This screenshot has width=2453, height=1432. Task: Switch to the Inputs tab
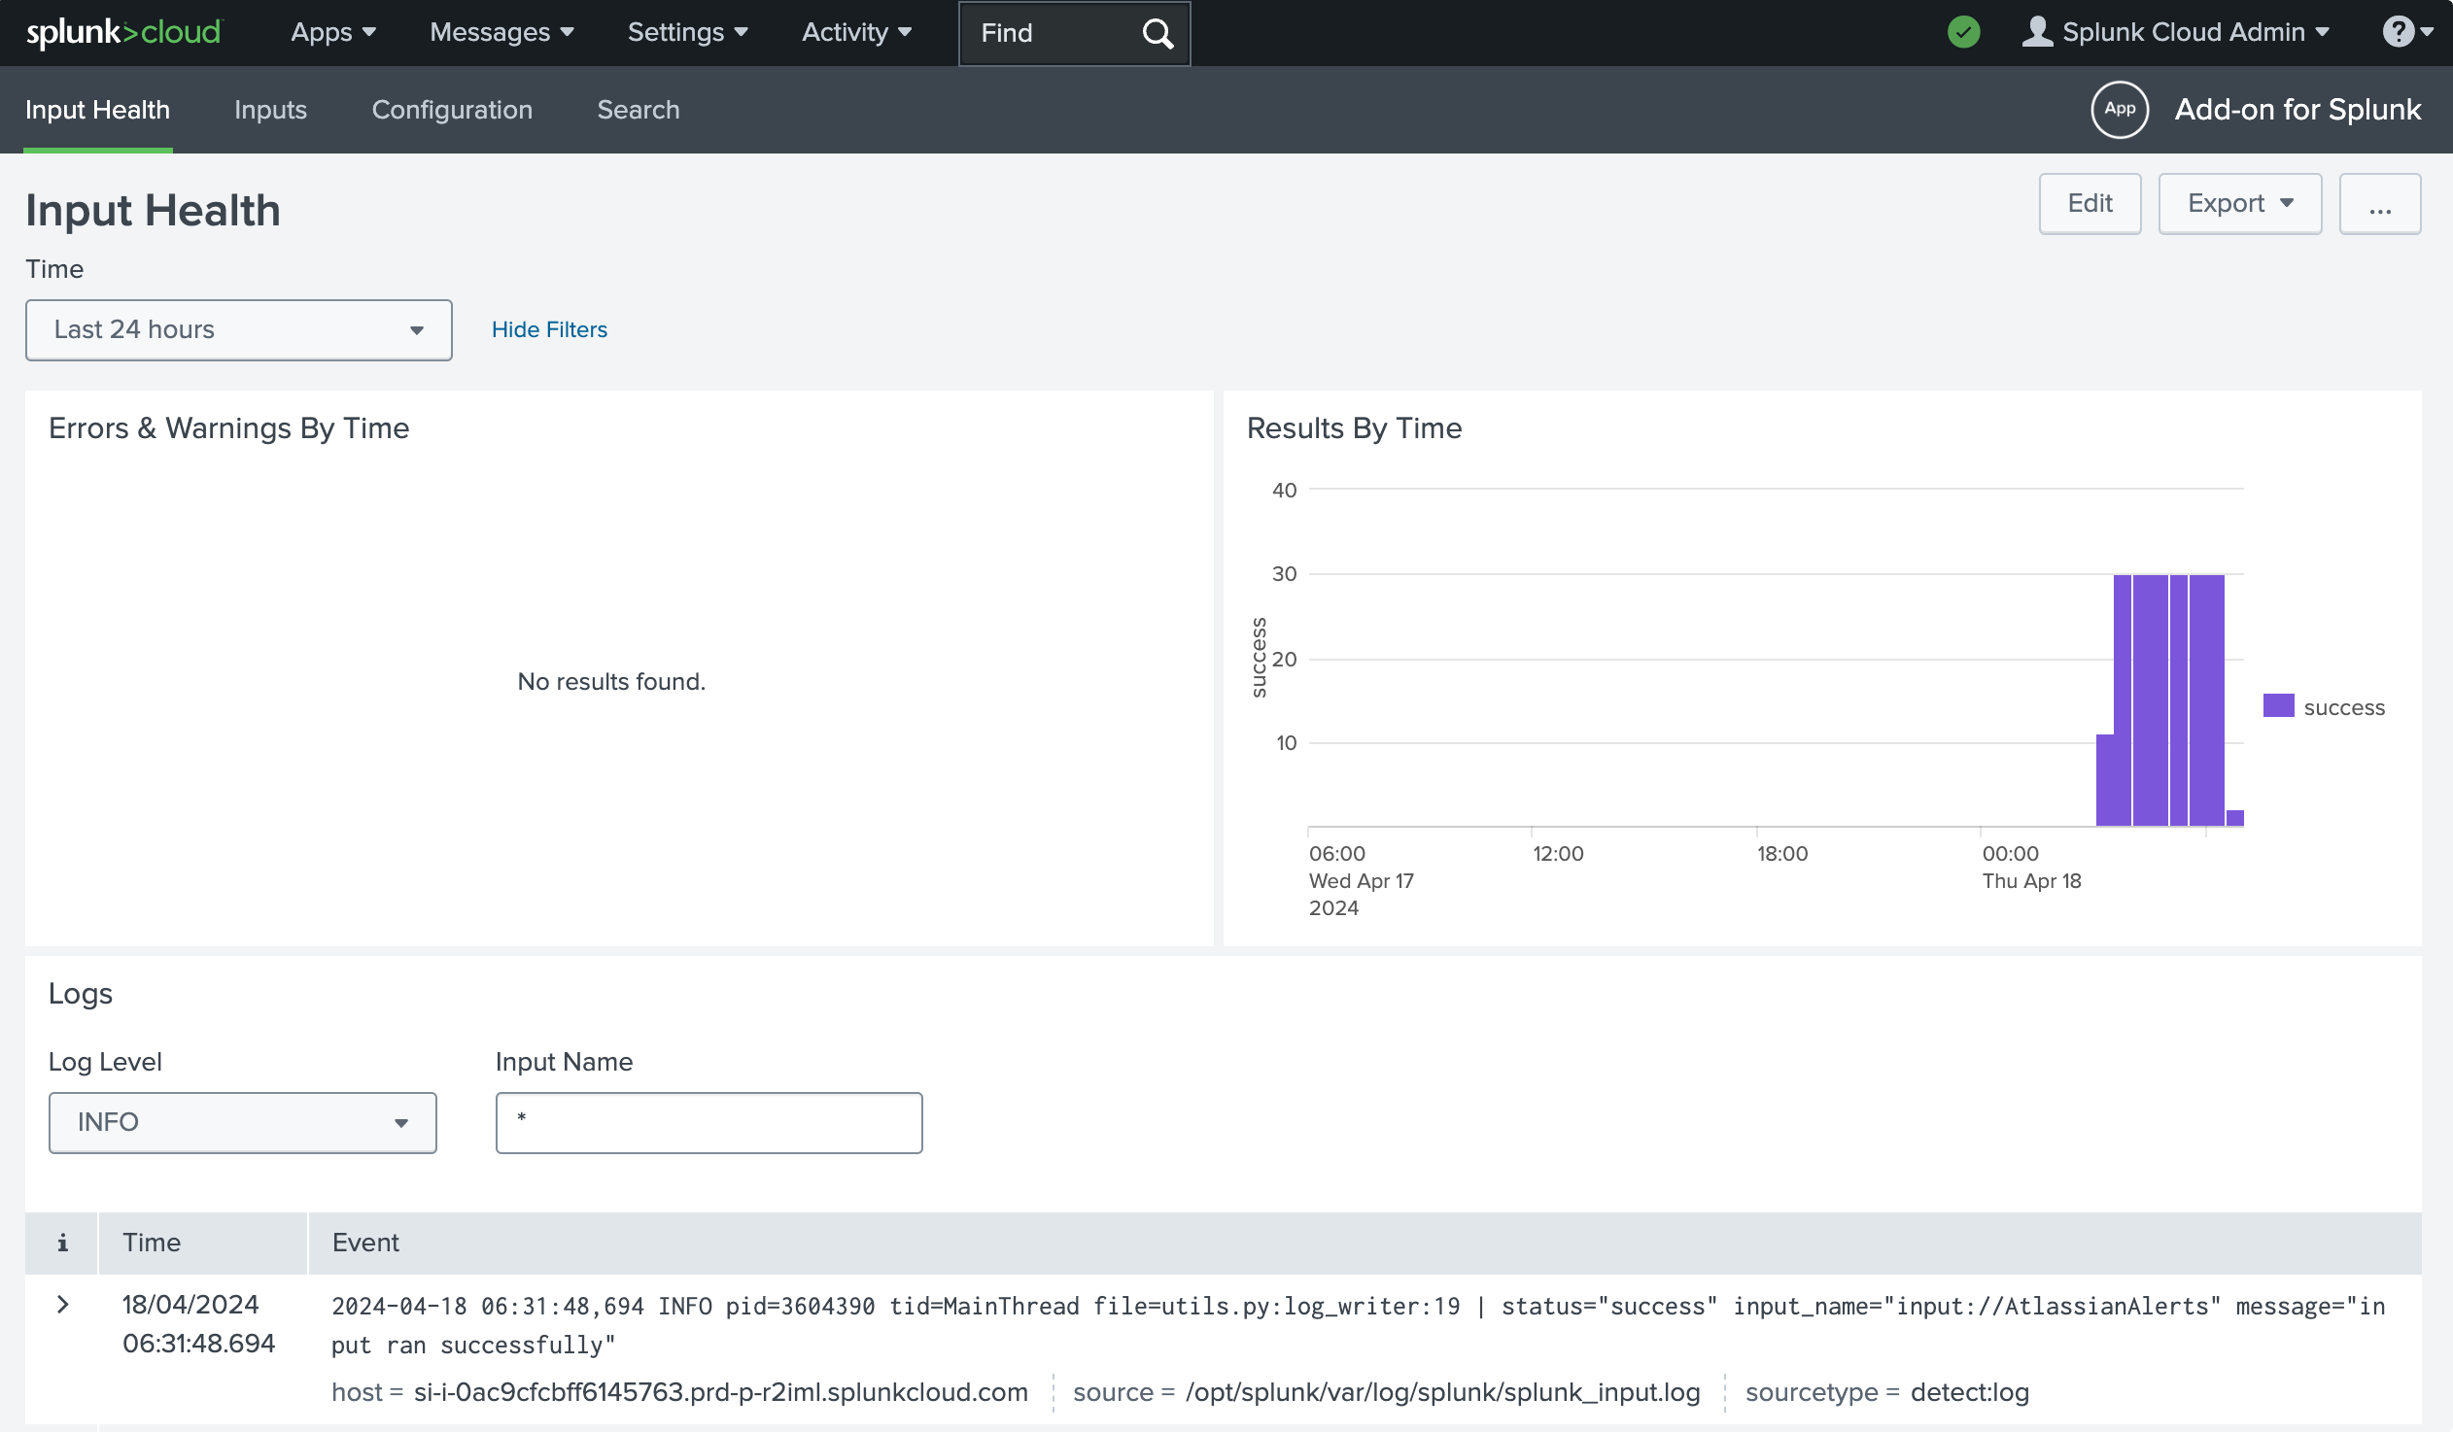(x=269, y=110)
